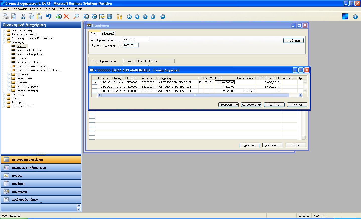Click the Cut scissors icon
The width and height of the screenshot is (361, 219).
tap(23, 17)
